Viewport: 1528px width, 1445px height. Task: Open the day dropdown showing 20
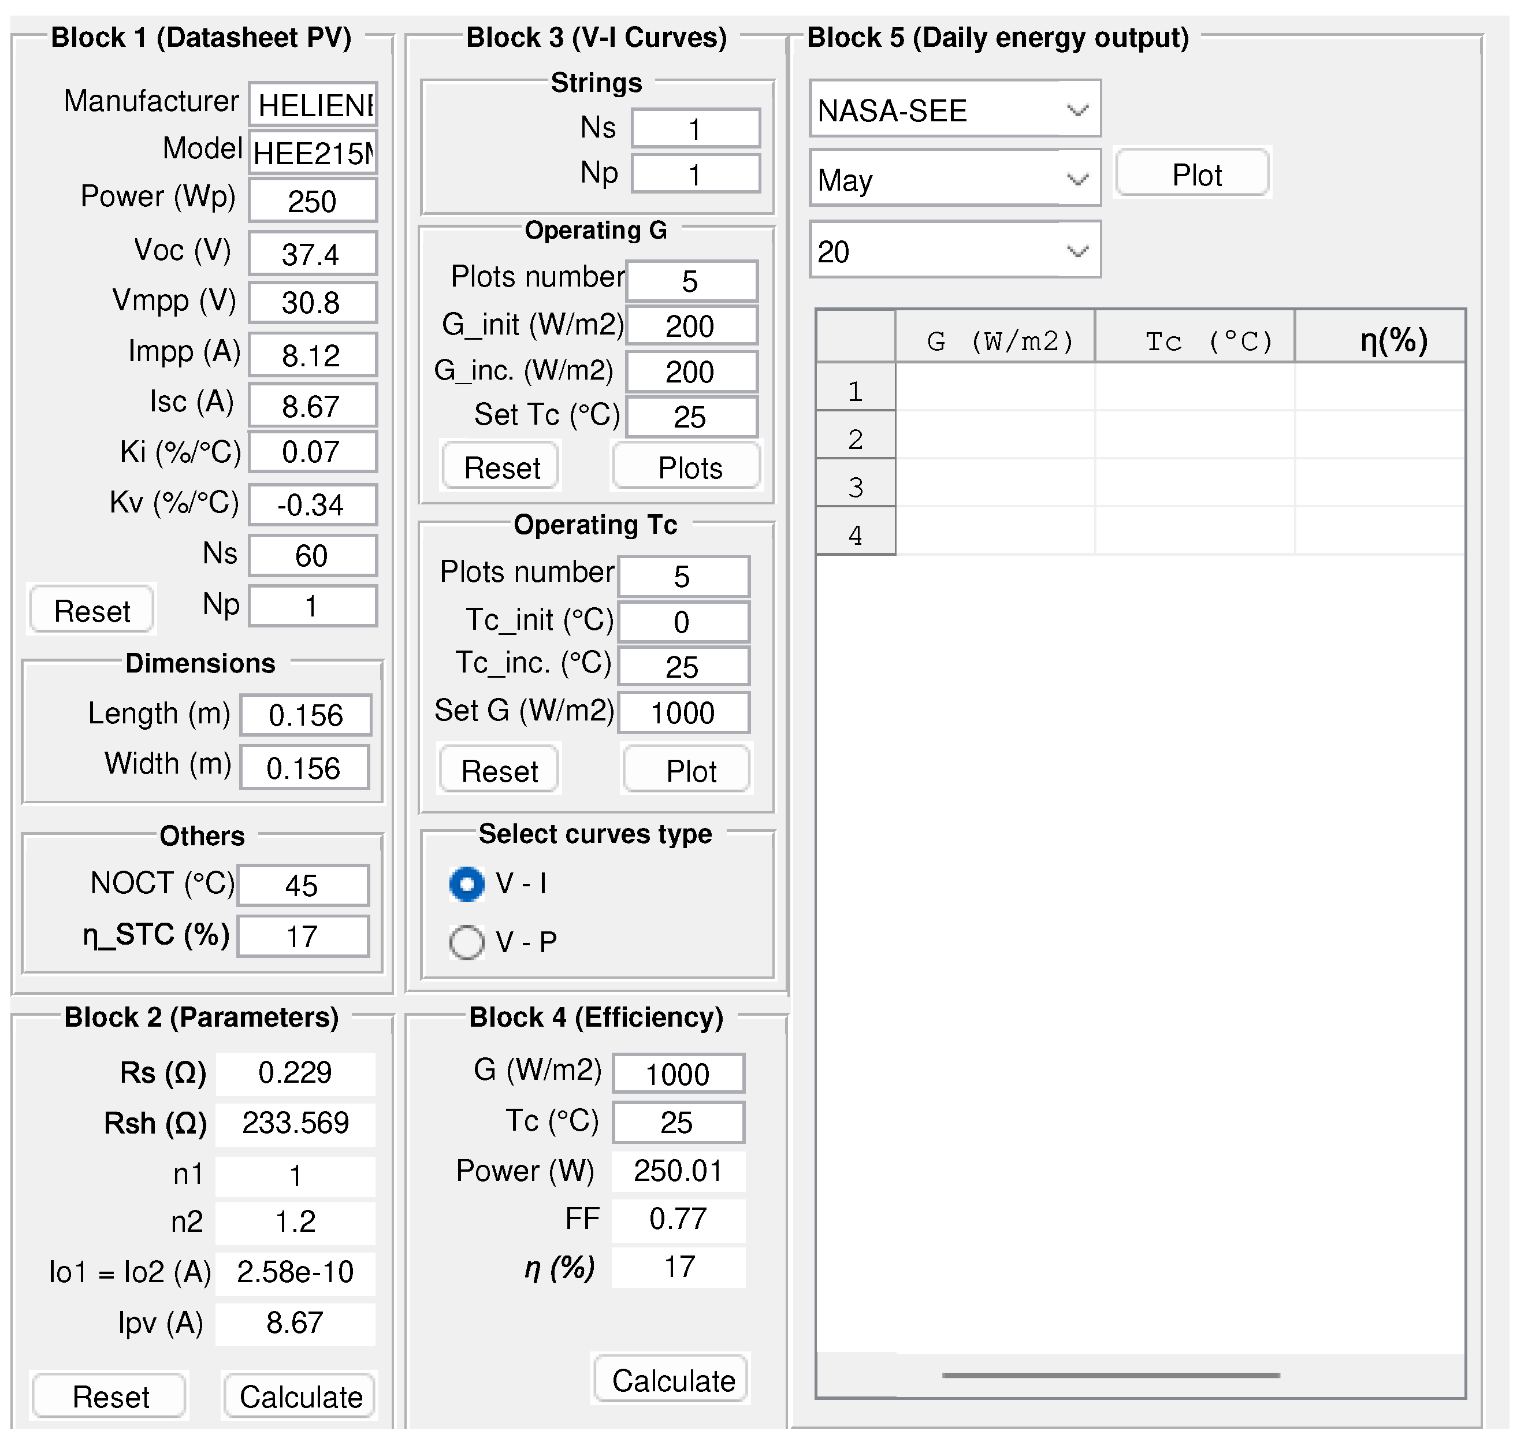pyautogui.click(x=954, y=251)
